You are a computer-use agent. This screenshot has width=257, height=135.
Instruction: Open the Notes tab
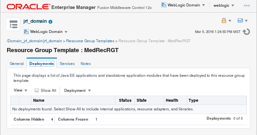click(86, 64)
